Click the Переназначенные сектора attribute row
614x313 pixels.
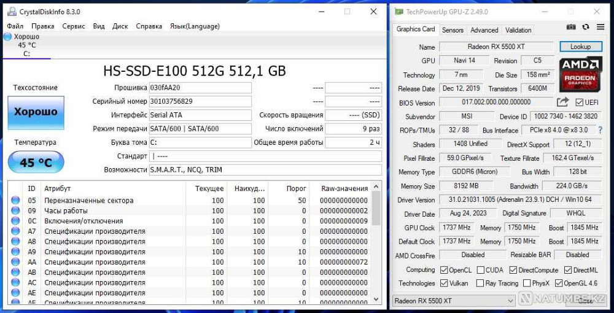(x=189, y=200)
